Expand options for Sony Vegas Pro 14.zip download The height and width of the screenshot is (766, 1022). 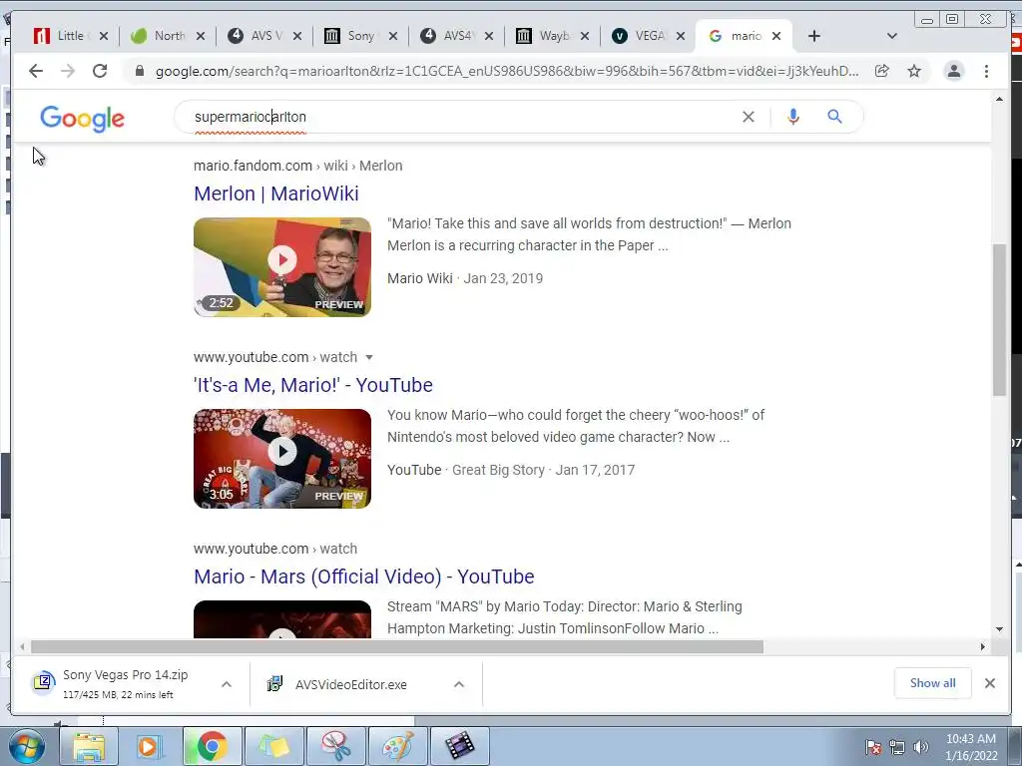[227, 684]
